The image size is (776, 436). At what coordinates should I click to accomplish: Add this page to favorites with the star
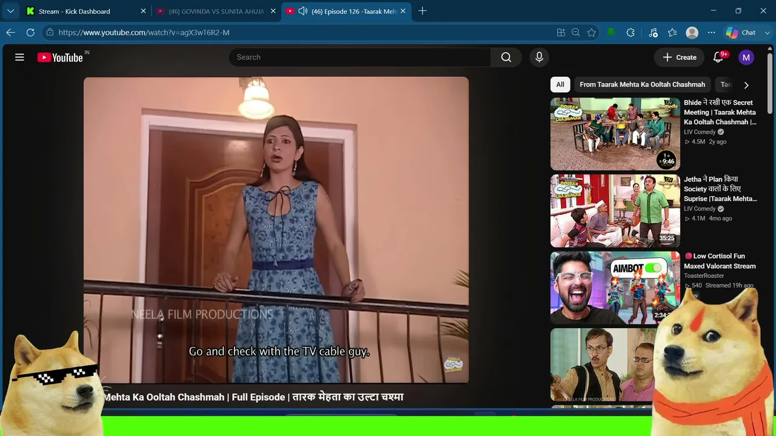(x=592, y=33)
